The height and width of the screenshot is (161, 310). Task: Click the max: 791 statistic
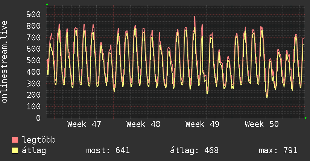pos(278,151)
